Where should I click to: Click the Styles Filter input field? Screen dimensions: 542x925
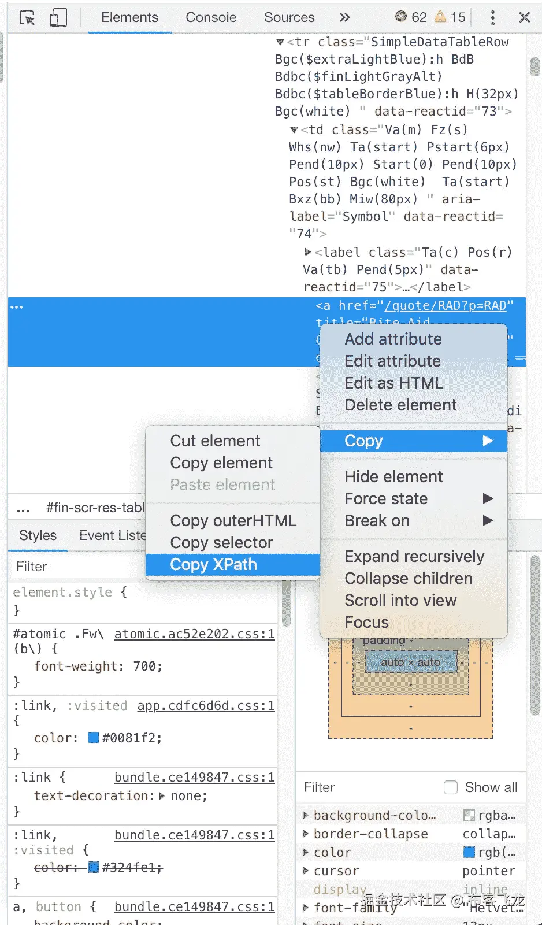pyautogui.click(x=75, y=567)
